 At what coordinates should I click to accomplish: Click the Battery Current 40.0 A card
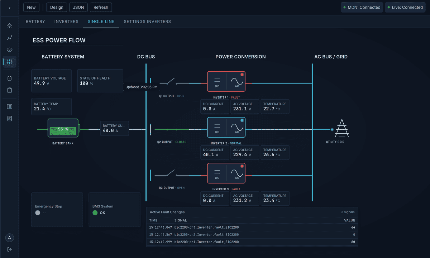(x=114, y=128)
